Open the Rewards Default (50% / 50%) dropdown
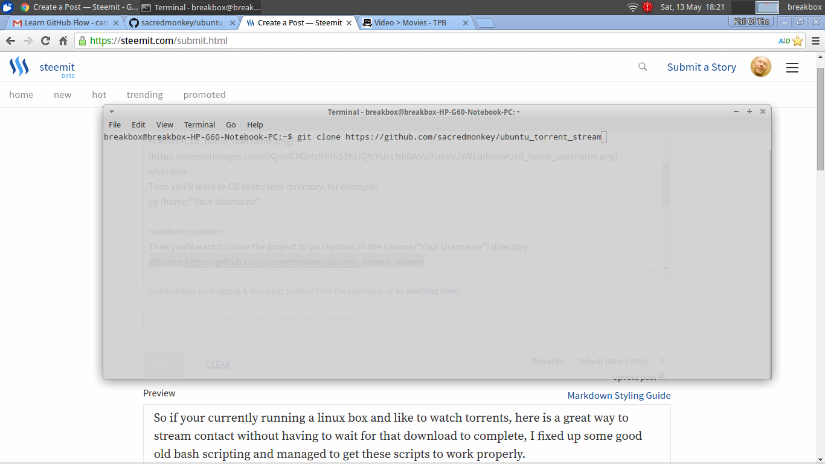Viewport: 825px width, 464px height. click(x=620, y=361)
